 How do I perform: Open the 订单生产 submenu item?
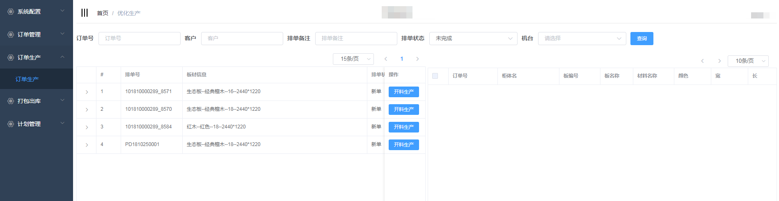27,79
